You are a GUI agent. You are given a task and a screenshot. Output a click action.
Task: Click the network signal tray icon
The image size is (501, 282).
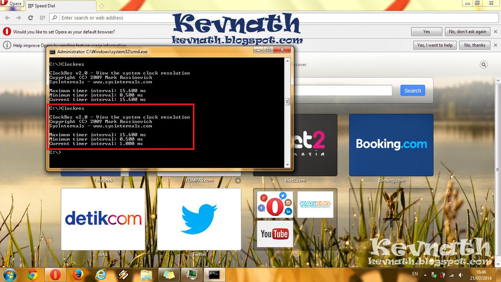point(451,275)
